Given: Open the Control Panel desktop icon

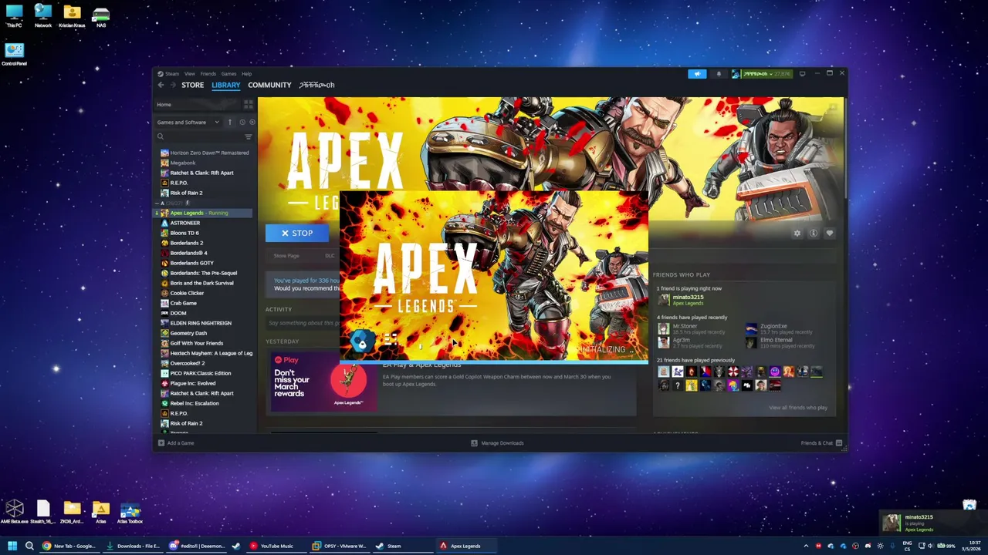Looking at the screenshot, I should (x=14, y=55).
